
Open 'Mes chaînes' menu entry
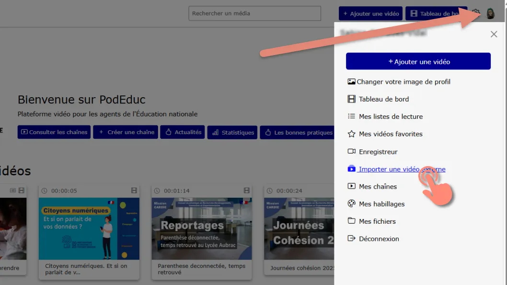pyautogui.click(x=378, y=187)
